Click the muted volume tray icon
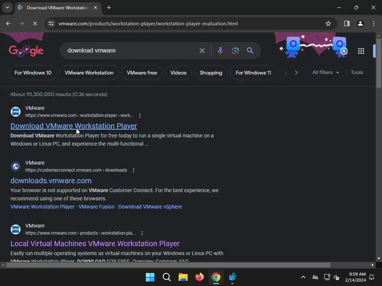This screenshot has height=286, width=382. tap(336, 277)
